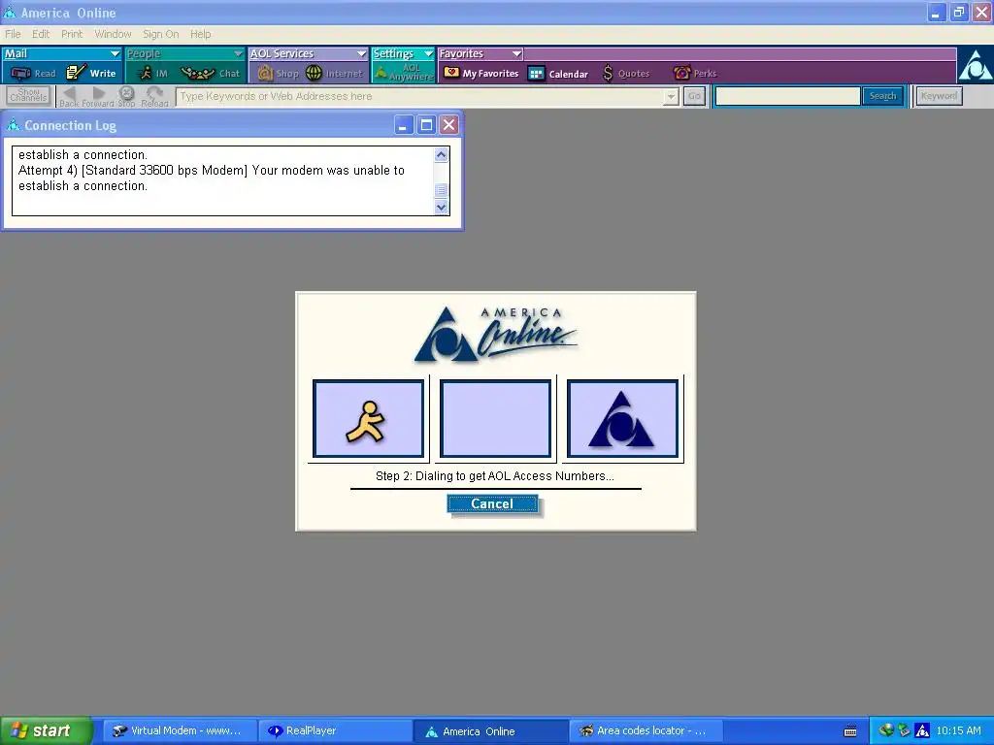This screenshot has width=994, height=745.
Task: Open the Help menu
Action: (200, 34)
